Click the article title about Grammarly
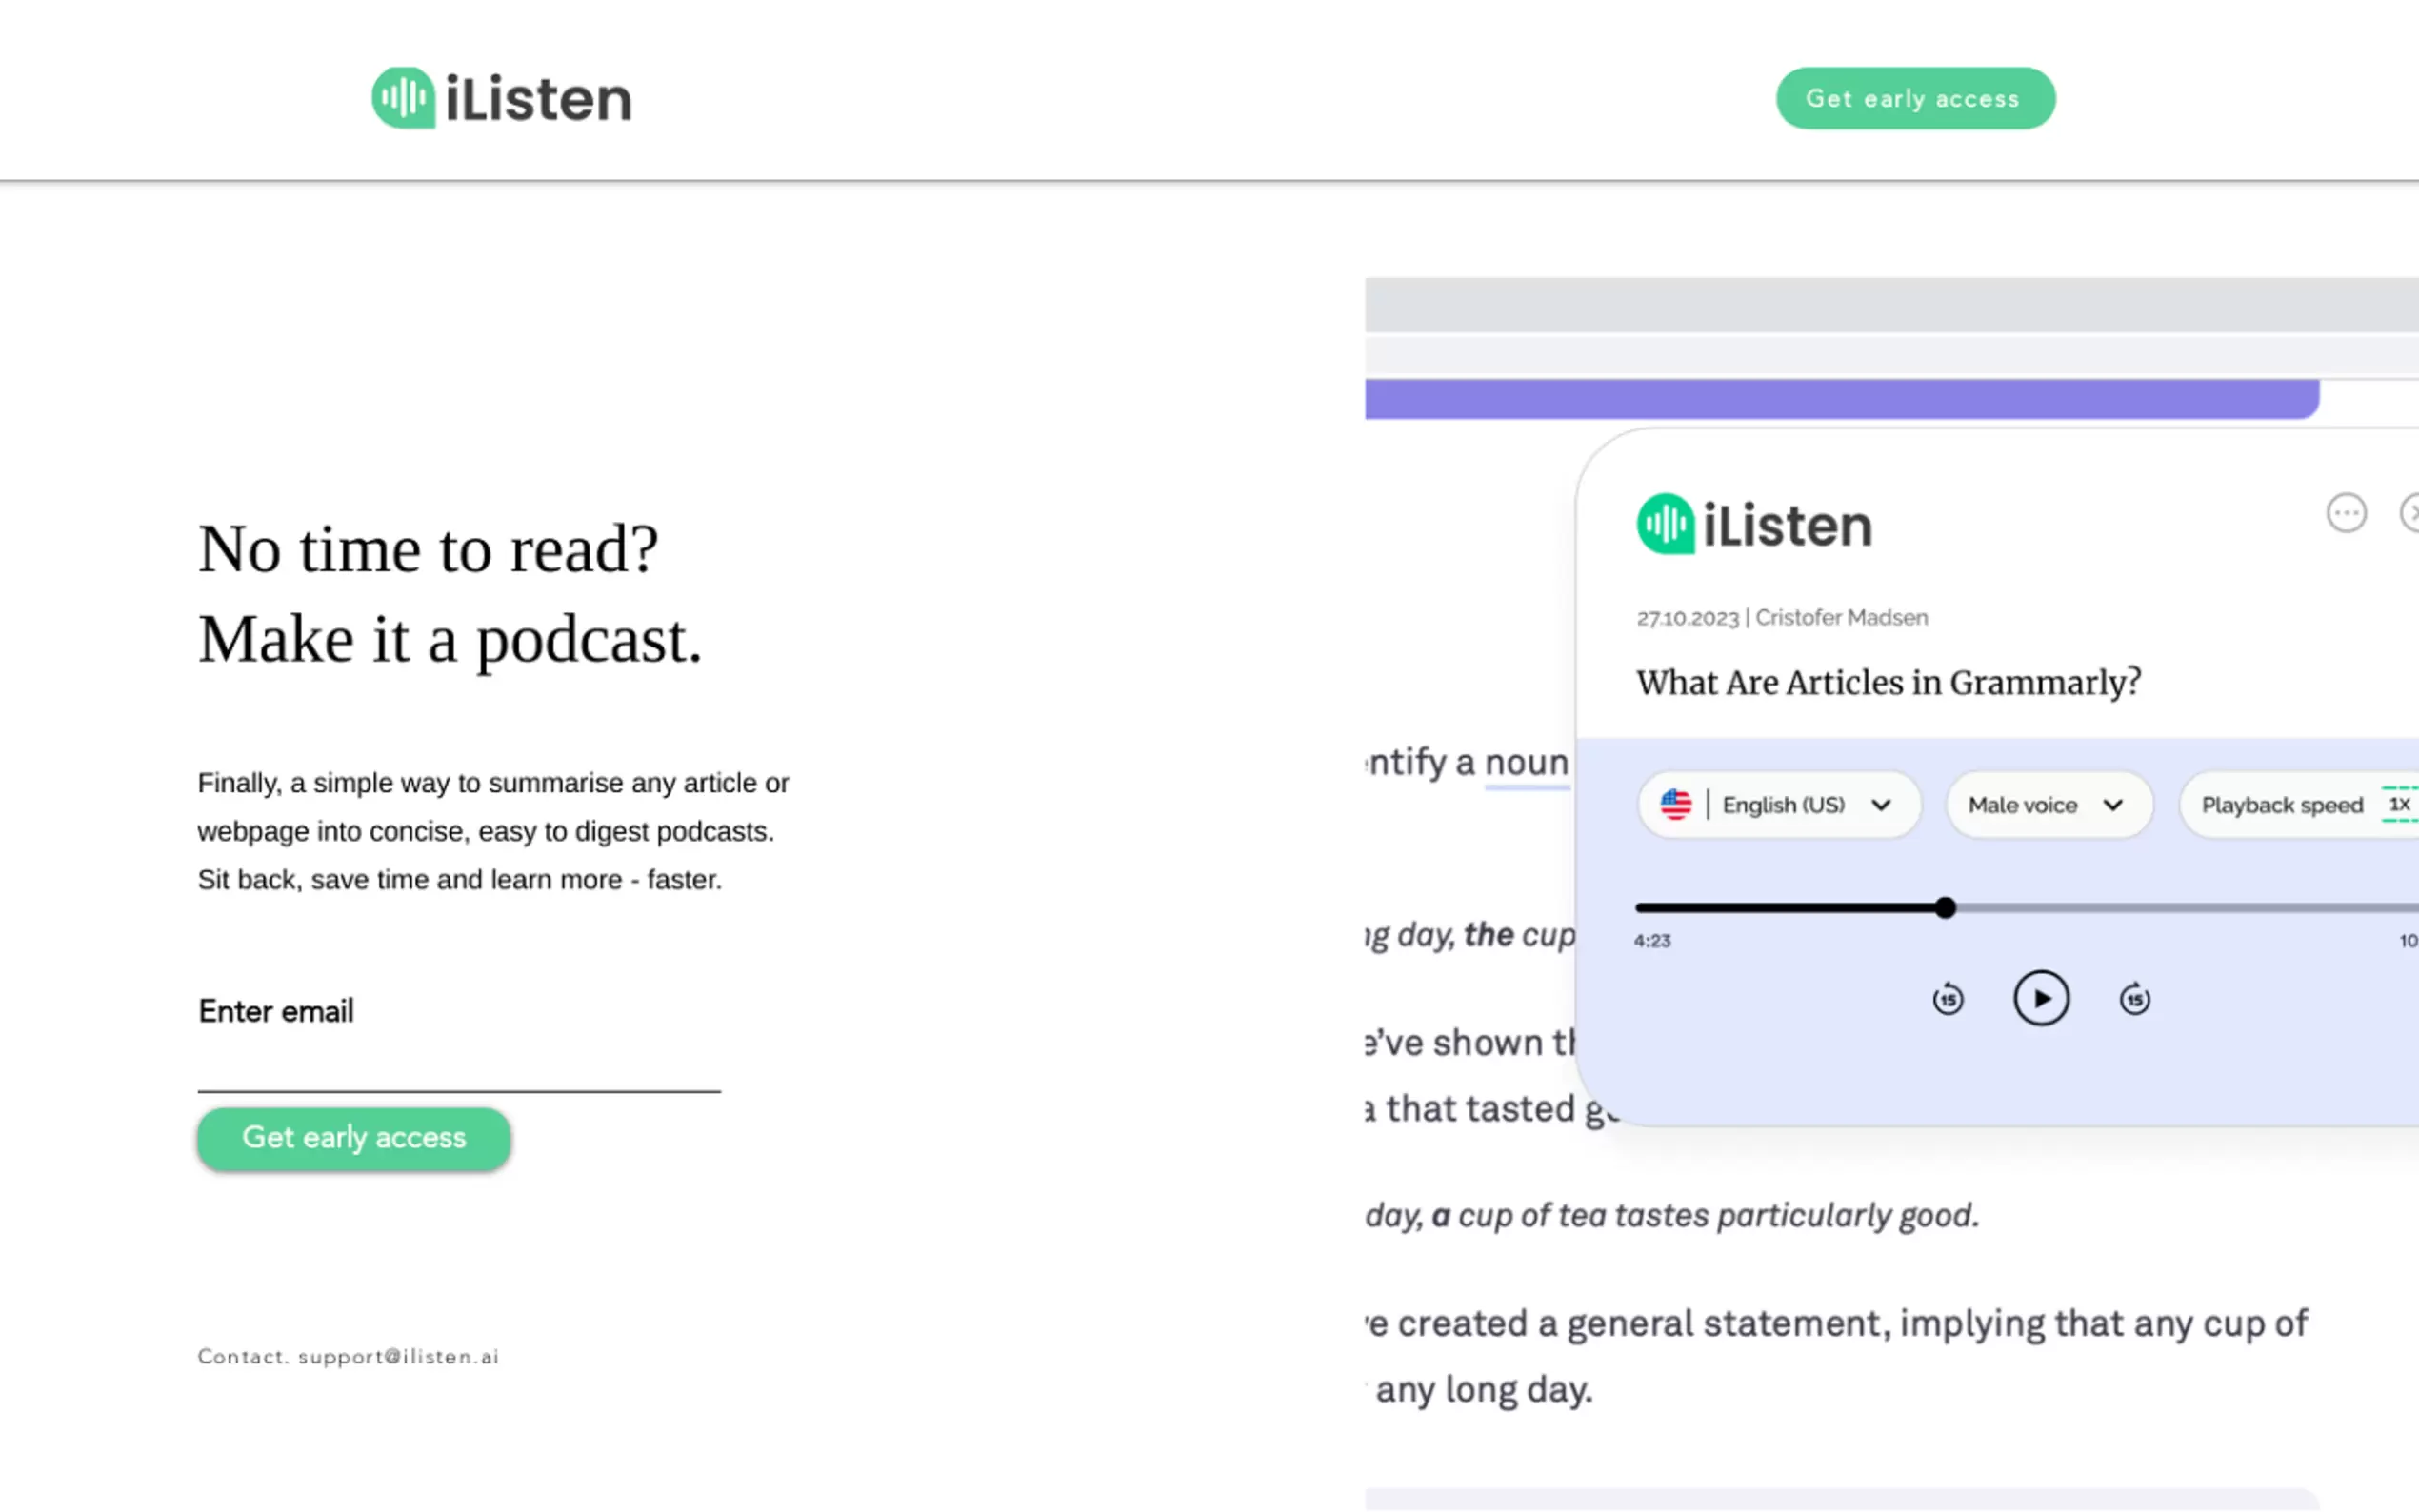The width and height of the screenshot is (2419, 1512). (1888, 683)
